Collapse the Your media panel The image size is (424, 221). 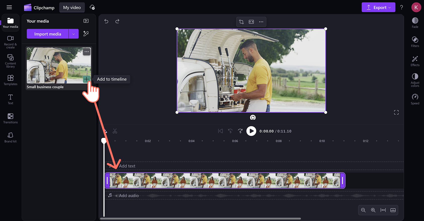(x=86, y=21)
